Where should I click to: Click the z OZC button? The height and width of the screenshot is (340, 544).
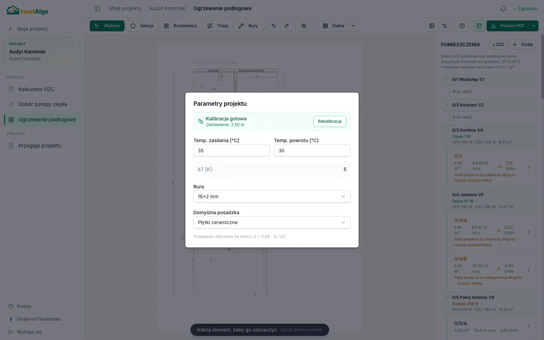tap(498, 45)
